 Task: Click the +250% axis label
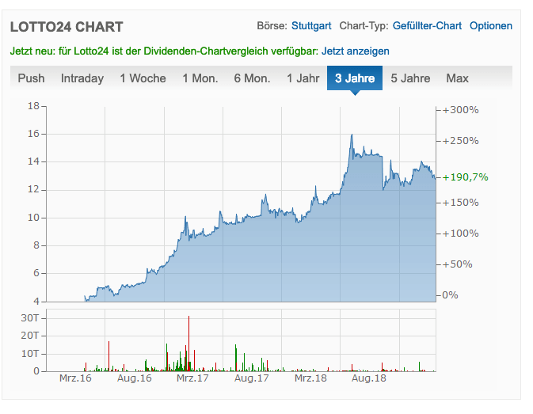461,141
